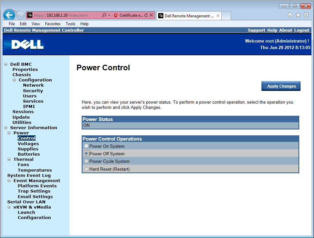Open the Favorites menu
This screenshot has height=238, width=314.
click(53, 24)
